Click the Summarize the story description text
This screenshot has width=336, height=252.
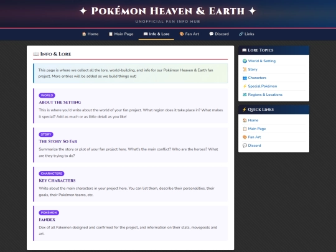[x=128, y=152]
